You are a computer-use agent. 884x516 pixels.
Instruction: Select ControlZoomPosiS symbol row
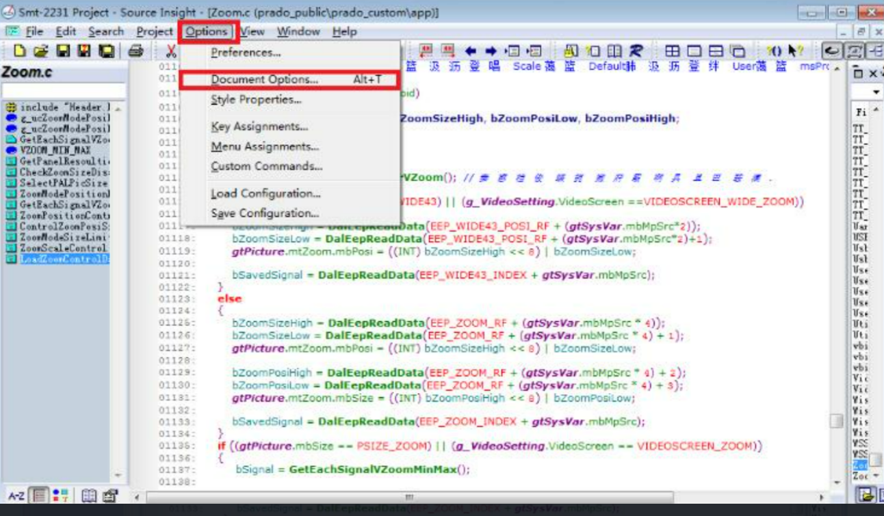[x=57, y=226]
